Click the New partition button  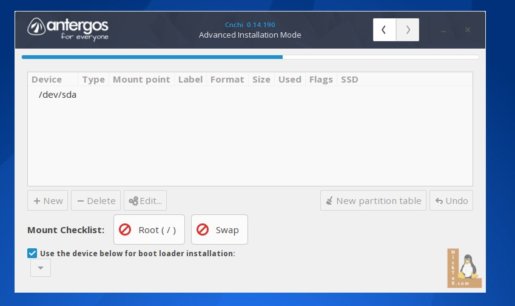[48, 200]
